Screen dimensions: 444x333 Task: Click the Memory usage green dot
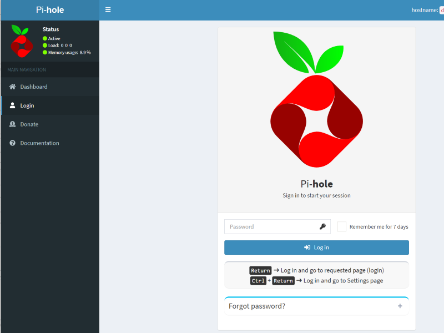click(45, 52)
